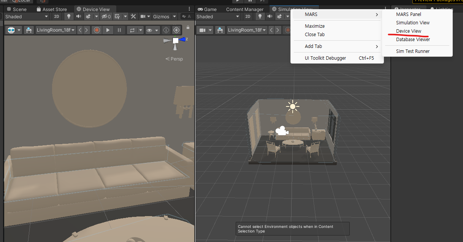The height and width of the screenshot is (242, 463).
Task: Click the sync loop icon in Device View
Action: 132,30
